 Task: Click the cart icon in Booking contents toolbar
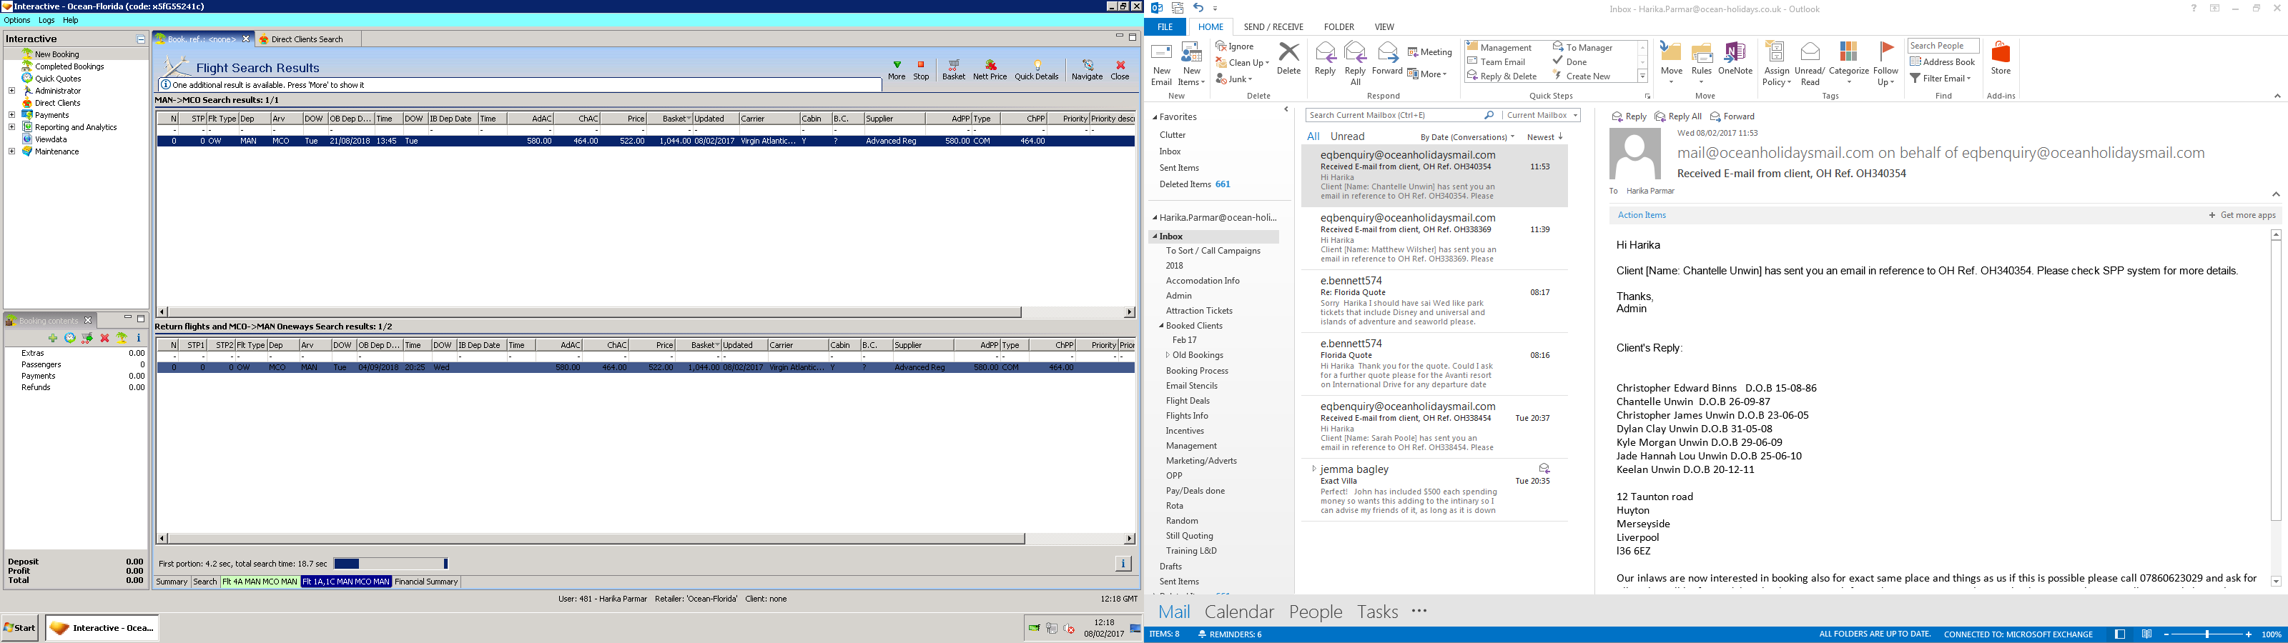[x=87, y=339]
